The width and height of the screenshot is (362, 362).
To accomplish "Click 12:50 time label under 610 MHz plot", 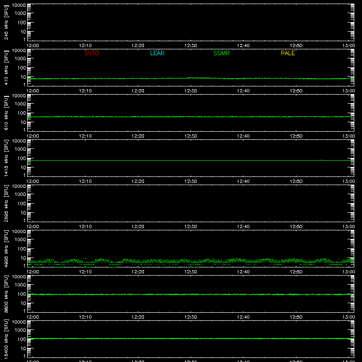I will 296,136.
